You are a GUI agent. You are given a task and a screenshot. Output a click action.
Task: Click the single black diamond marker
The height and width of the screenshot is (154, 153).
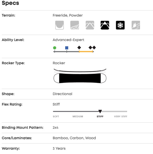pyautogui.click(x=79, y=48)
